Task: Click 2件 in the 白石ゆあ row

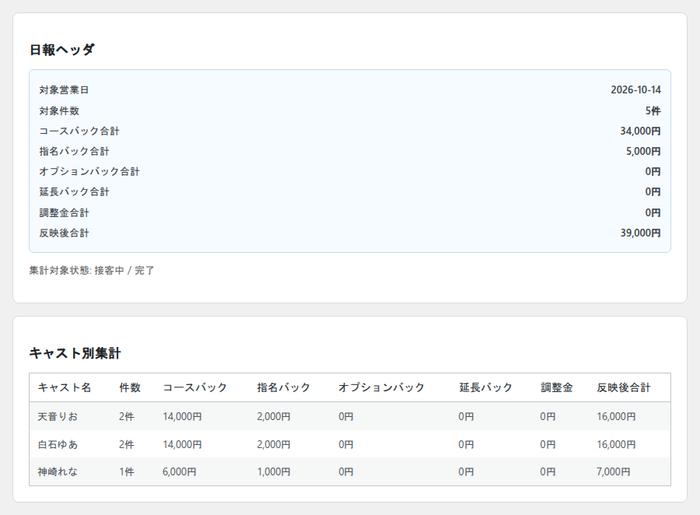Action: pos(126,444)
